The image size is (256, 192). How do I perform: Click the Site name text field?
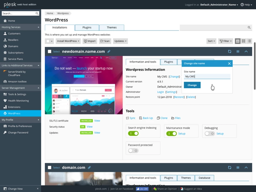pos(207,76)
